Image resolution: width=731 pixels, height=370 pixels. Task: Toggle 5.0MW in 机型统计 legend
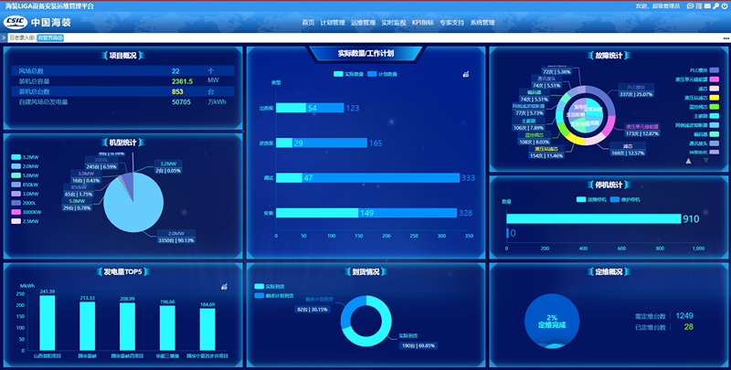pos(26,175)
